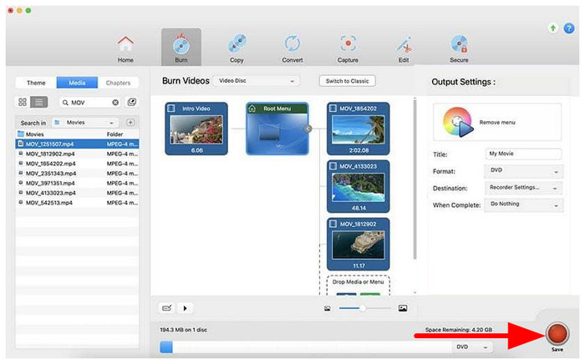Select the MOV_4133023 video tile
585x364 pixels.
coord(359,186)
